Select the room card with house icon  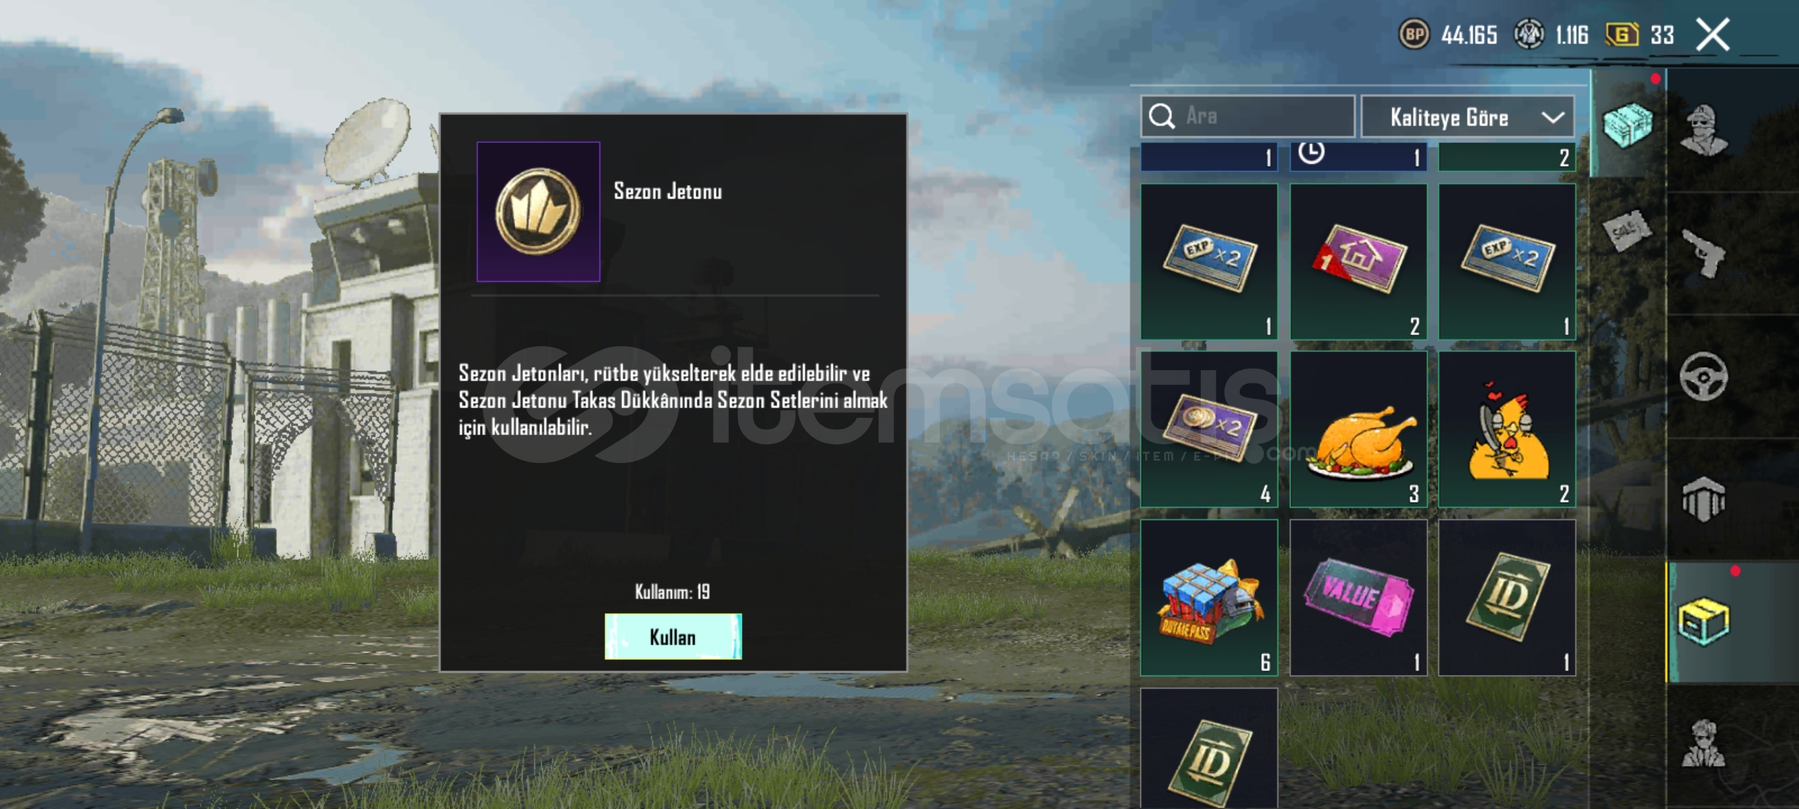click(1358, 261)
